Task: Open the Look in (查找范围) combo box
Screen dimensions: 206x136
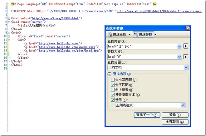Action: [148, 67]
